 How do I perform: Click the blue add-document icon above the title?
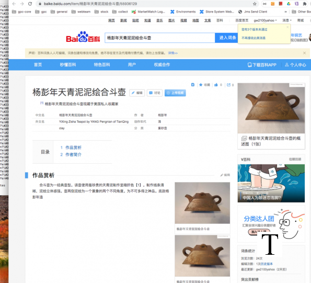pos(193,85)
